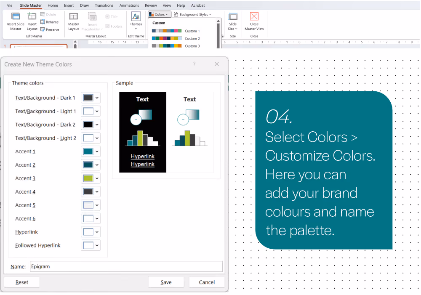Click the Save button
Screen dimensions: 421x295
pos(166,282)
